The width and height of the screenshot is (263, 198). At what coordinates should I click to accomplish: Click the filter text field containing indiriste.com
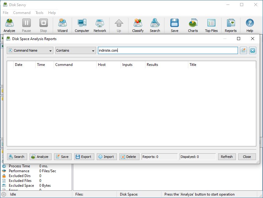point(168,50)
